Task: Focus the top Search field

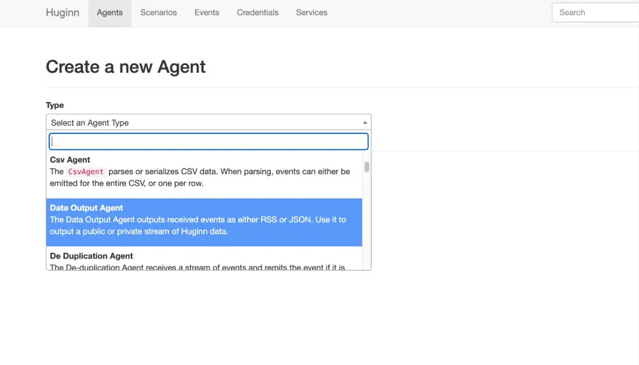Action: [594, 13]
